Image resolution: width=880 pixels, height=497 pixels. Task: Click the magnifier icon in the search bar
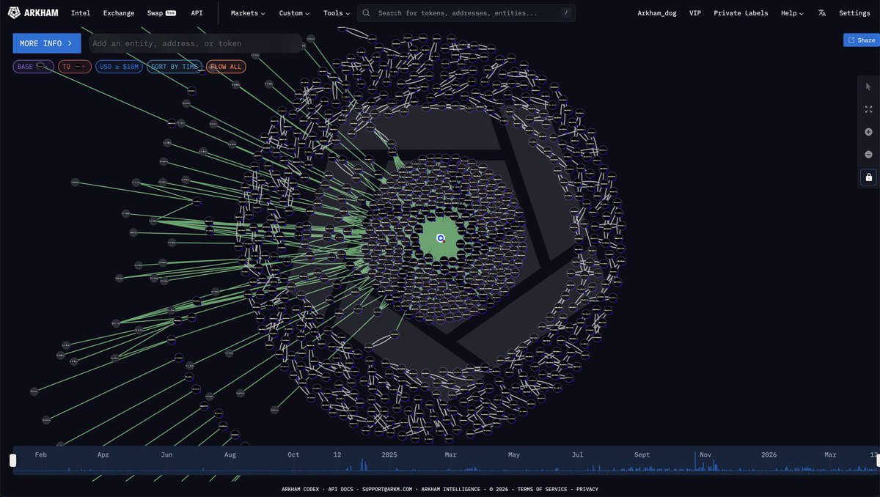pyautogui.click(x=366, y=13)
